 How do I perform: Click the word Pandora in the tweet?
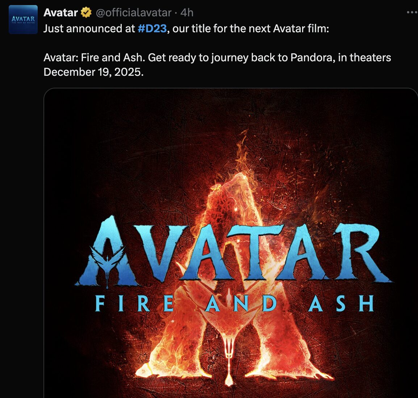click(313, 58)
